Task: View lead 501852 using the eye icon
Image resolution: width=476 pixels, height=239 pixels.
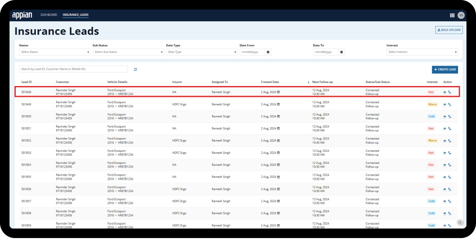Action: (x=445, y=141)
